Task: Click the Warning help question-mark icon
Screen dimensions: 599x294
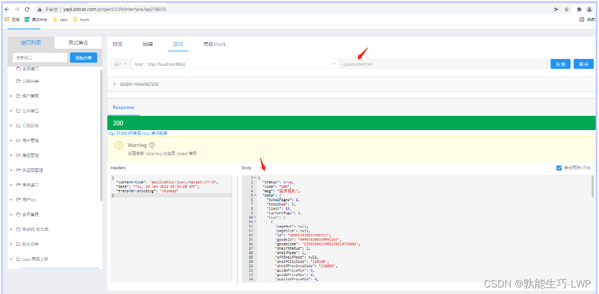Action: pyautogui.click(x=152, y=145)
